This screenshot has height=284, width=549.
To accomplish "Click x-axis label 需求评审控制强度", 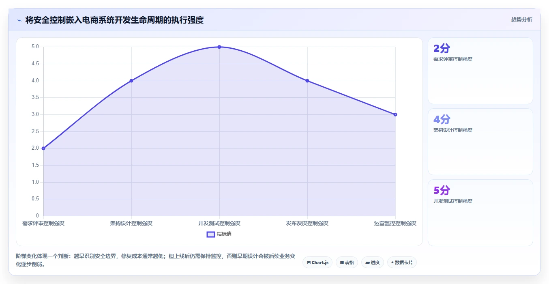I will coord(43,223).
